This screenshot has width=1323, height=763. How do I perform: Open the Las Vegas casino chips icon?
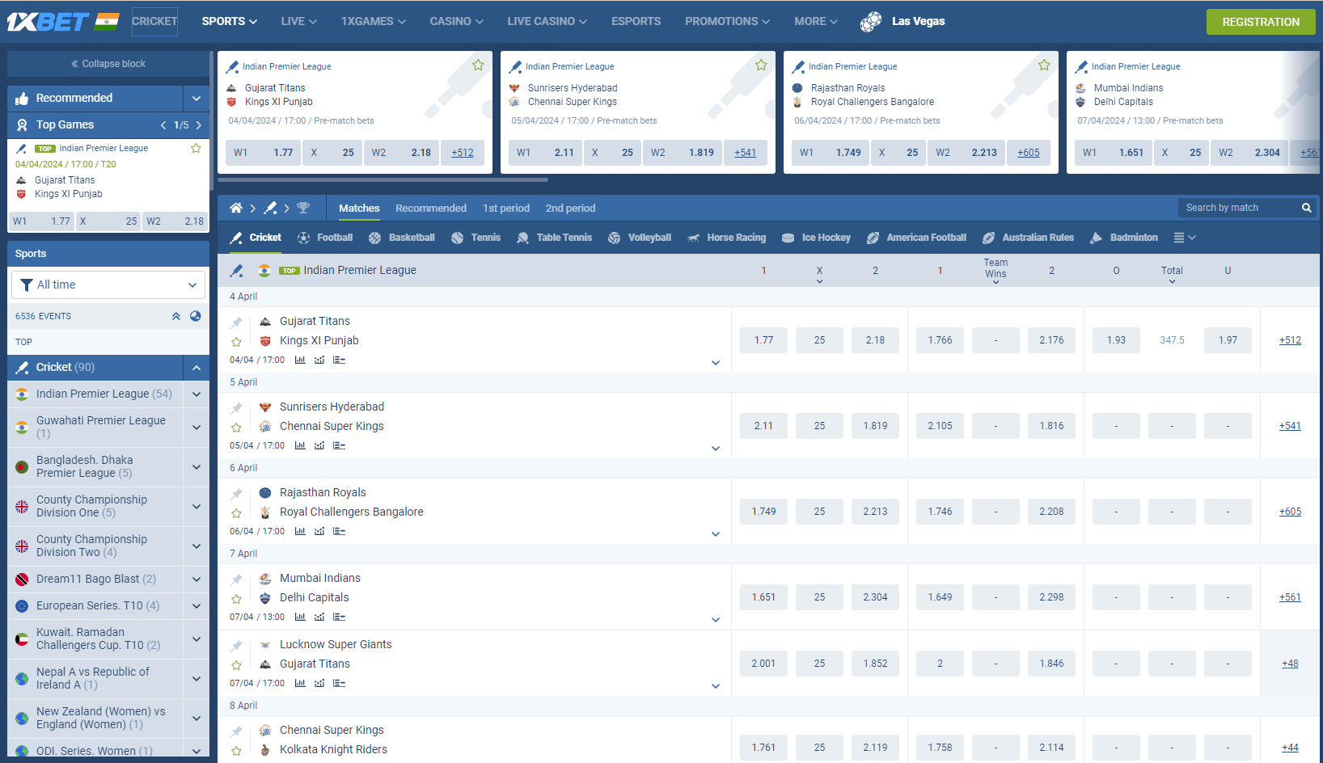(x=871, y=22)
